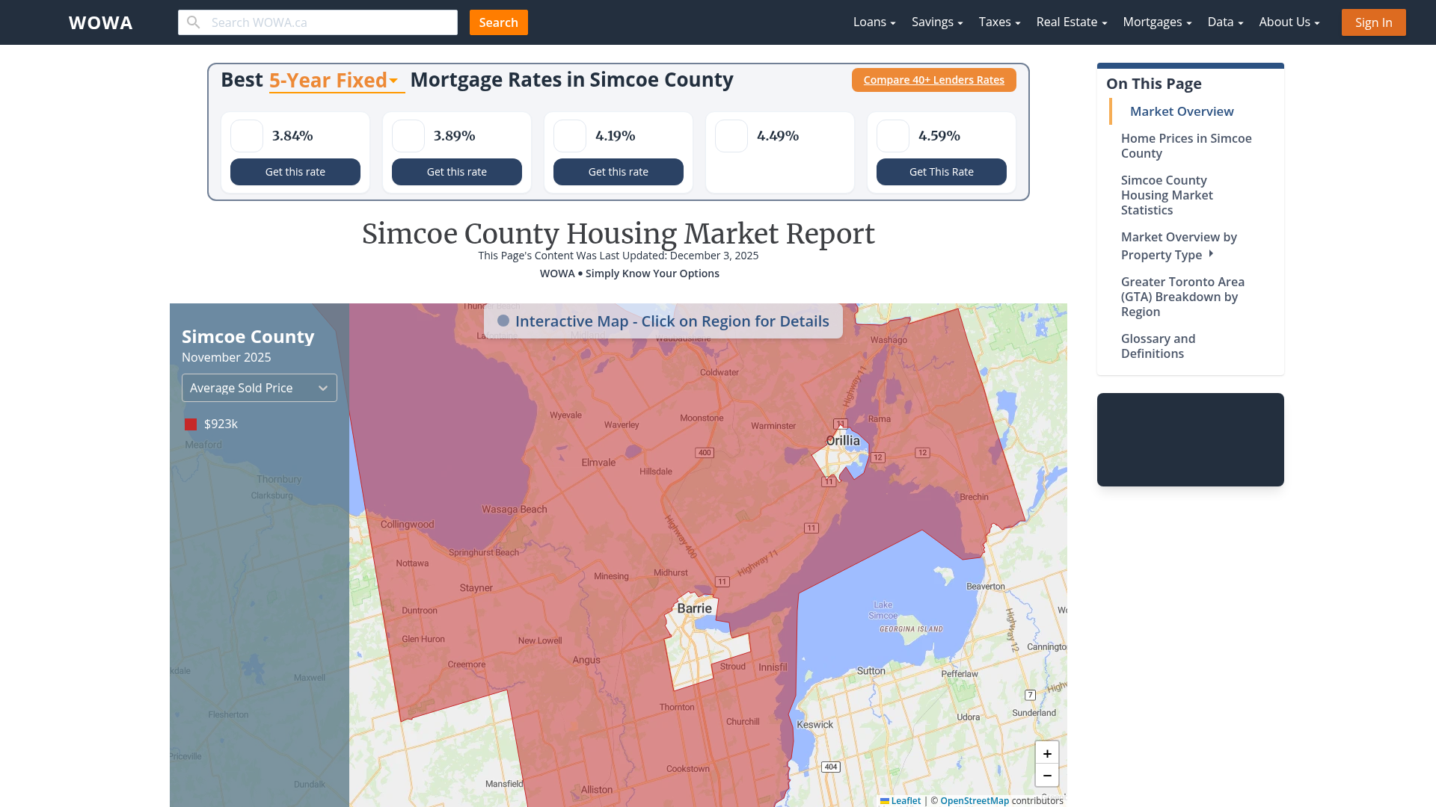The height and width of the screenshot is (807, 1436).
Task: Zoom in on the map with the plus control
Action: click(x=1046, y=753)
